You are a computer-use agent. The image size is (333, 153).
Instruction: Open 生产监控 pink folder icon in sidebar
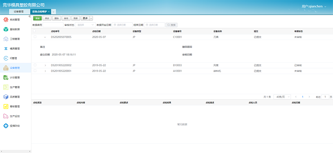(6, 116)
